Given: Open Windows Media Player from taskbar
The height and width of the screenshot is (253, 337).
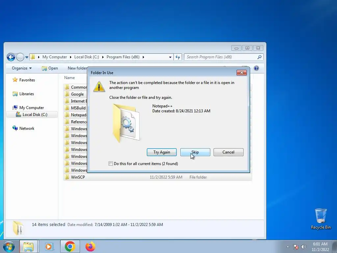Looking at the screenshot, I should tap(49, 246).
